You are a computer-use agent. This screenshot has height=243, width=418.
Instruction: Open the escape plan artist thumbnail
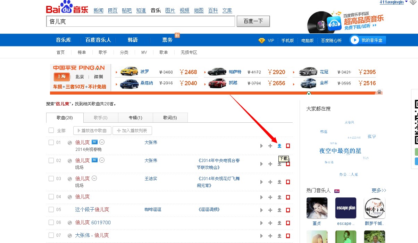tap(346, 208)
